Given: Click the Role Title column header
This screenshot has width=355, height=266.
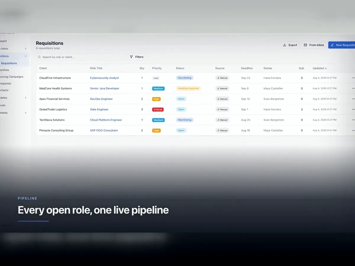Looking at the screenshot, I should point(96,68).
